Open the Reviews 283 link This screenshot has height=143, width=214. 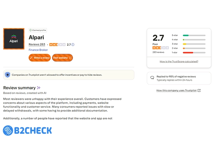pos(37,44)
